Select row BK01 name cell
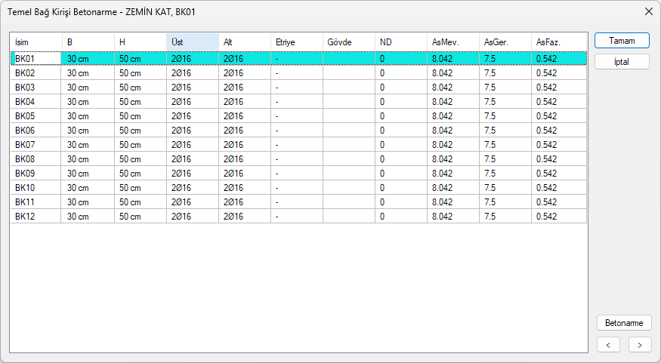The height and width of the screenshot is (363, 661). point(36,59)
